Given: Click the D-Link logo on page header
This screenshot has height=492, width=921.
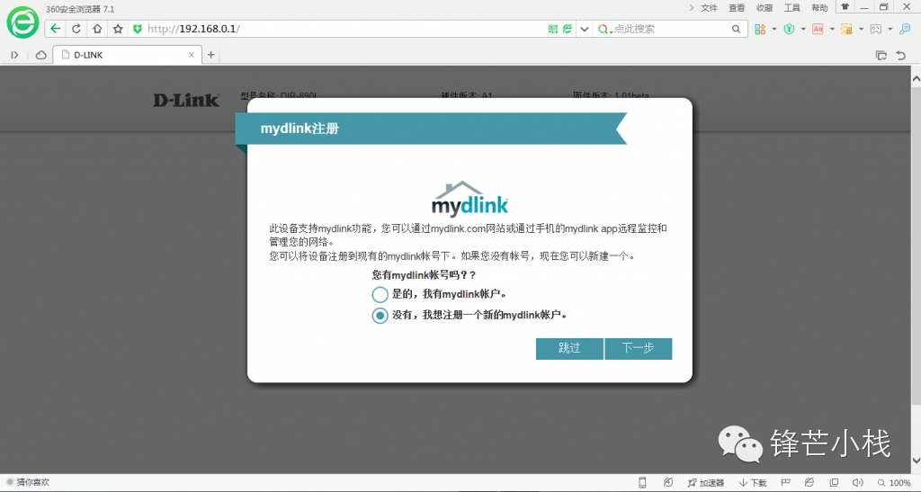Looking at the screenshot, I should tap(186, 101).
